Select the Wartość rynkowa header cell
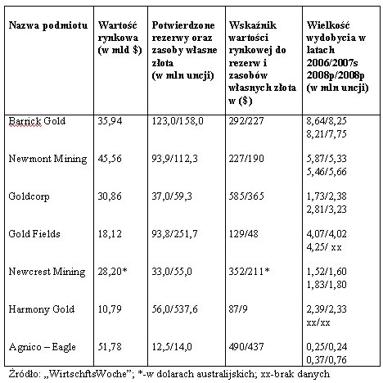Image resolution: width=383 pixels, height=383 pixels. click(x=119, y=38)
